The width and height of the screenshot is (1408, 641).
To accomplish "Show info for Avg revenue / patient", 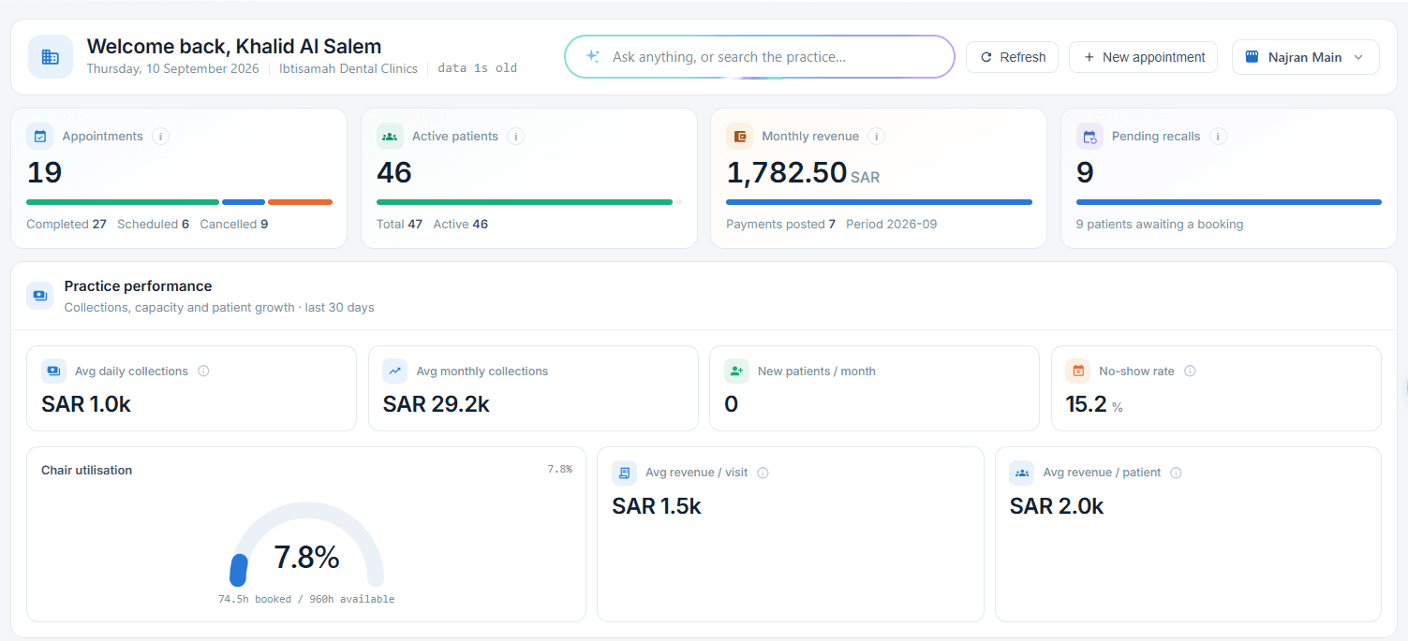I will coord(1176,473).
